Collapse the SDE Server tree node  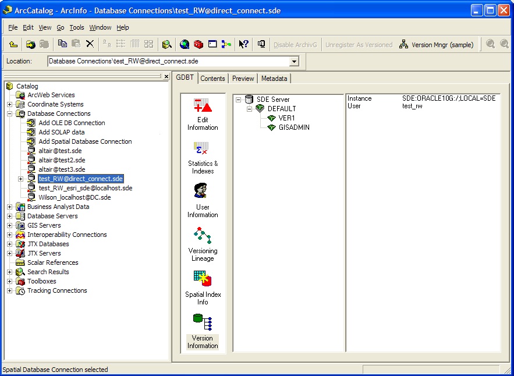coord(238,100)
